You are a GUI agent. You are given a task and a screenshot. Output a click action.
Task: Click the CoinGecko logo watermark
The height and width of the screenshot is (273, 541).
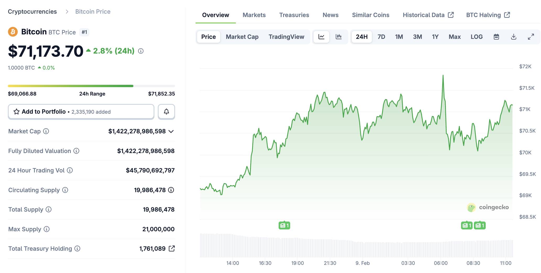[488, 207]
